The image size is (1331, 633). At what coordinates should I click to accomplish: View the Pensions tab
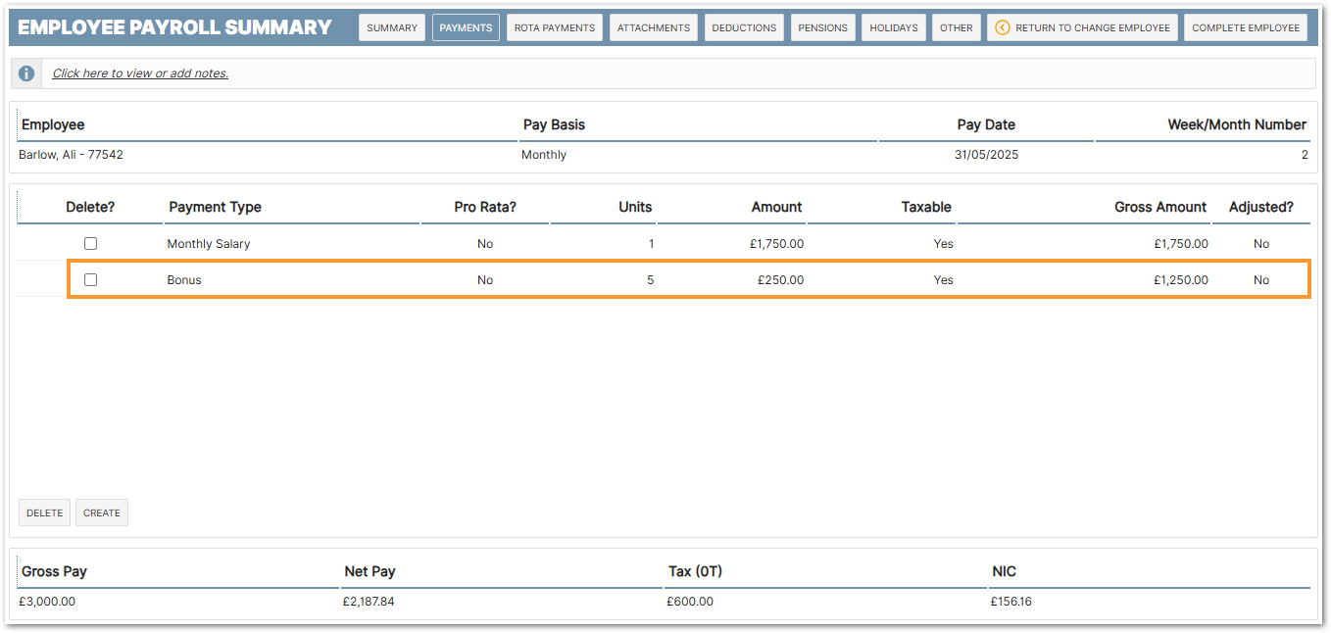click(822, 27)
